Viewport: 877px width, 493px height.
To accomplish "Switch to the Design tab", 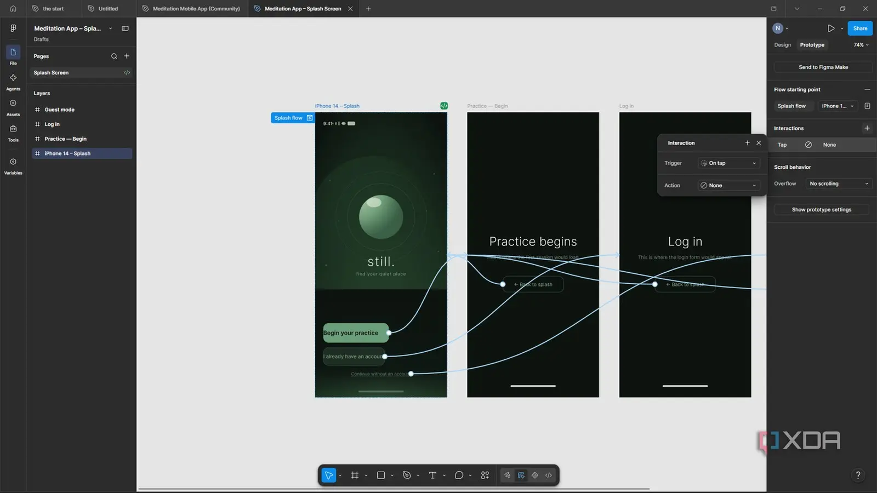I will point(782,45).
